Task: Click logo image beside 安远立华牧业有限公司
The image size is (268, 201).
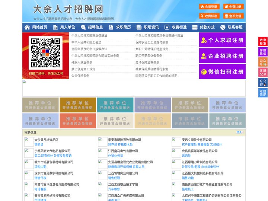Action: tap(176, 142)
